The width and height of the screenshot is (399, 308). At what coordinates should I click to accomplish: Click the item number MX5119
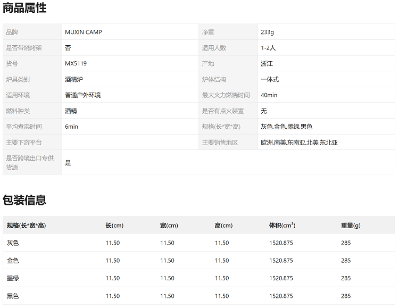(x=76, y=63)
